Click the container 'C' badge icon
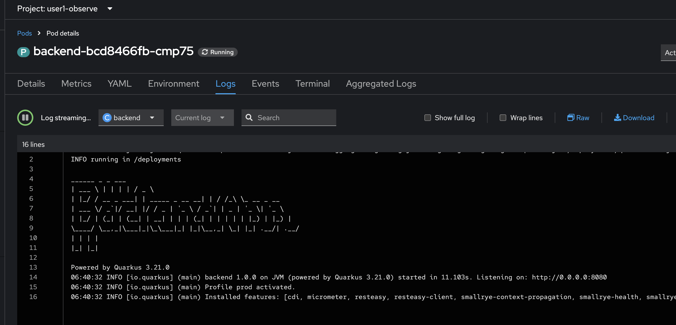The height and width of the screenshot is (325, 676). (107, 118)
